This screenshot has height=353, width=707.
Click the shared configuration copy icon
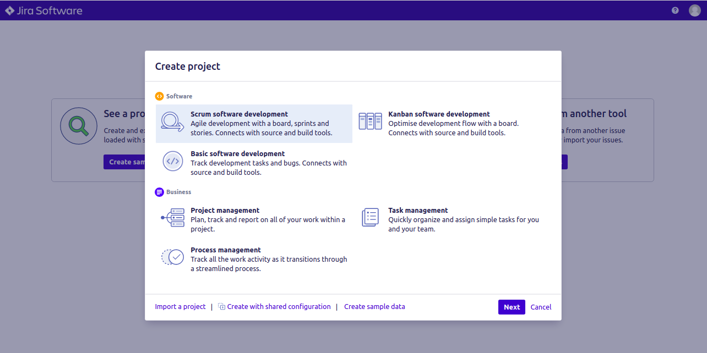point(222,307)
